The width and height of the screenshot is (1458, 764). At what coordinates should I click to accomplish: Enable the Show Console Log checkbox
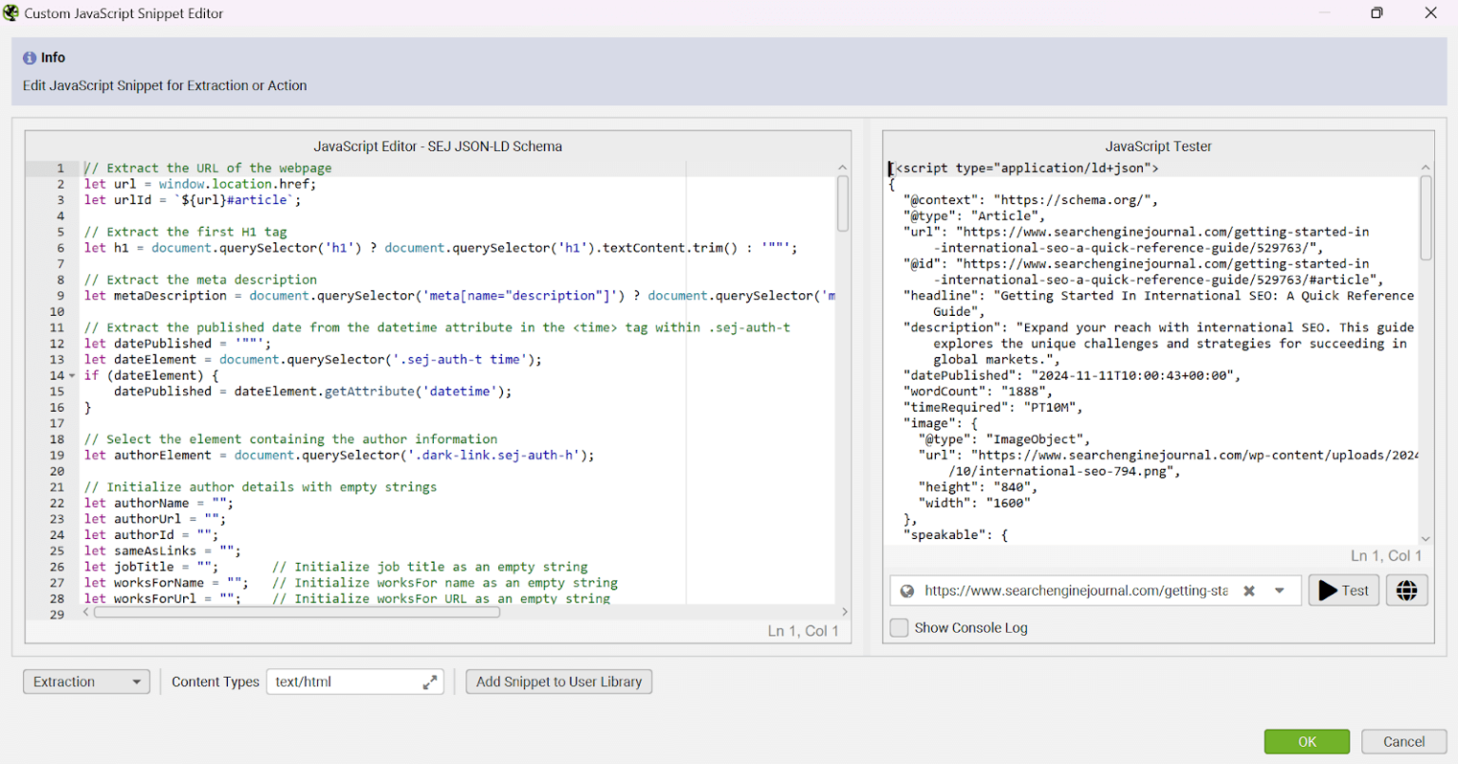click(899, 627)
